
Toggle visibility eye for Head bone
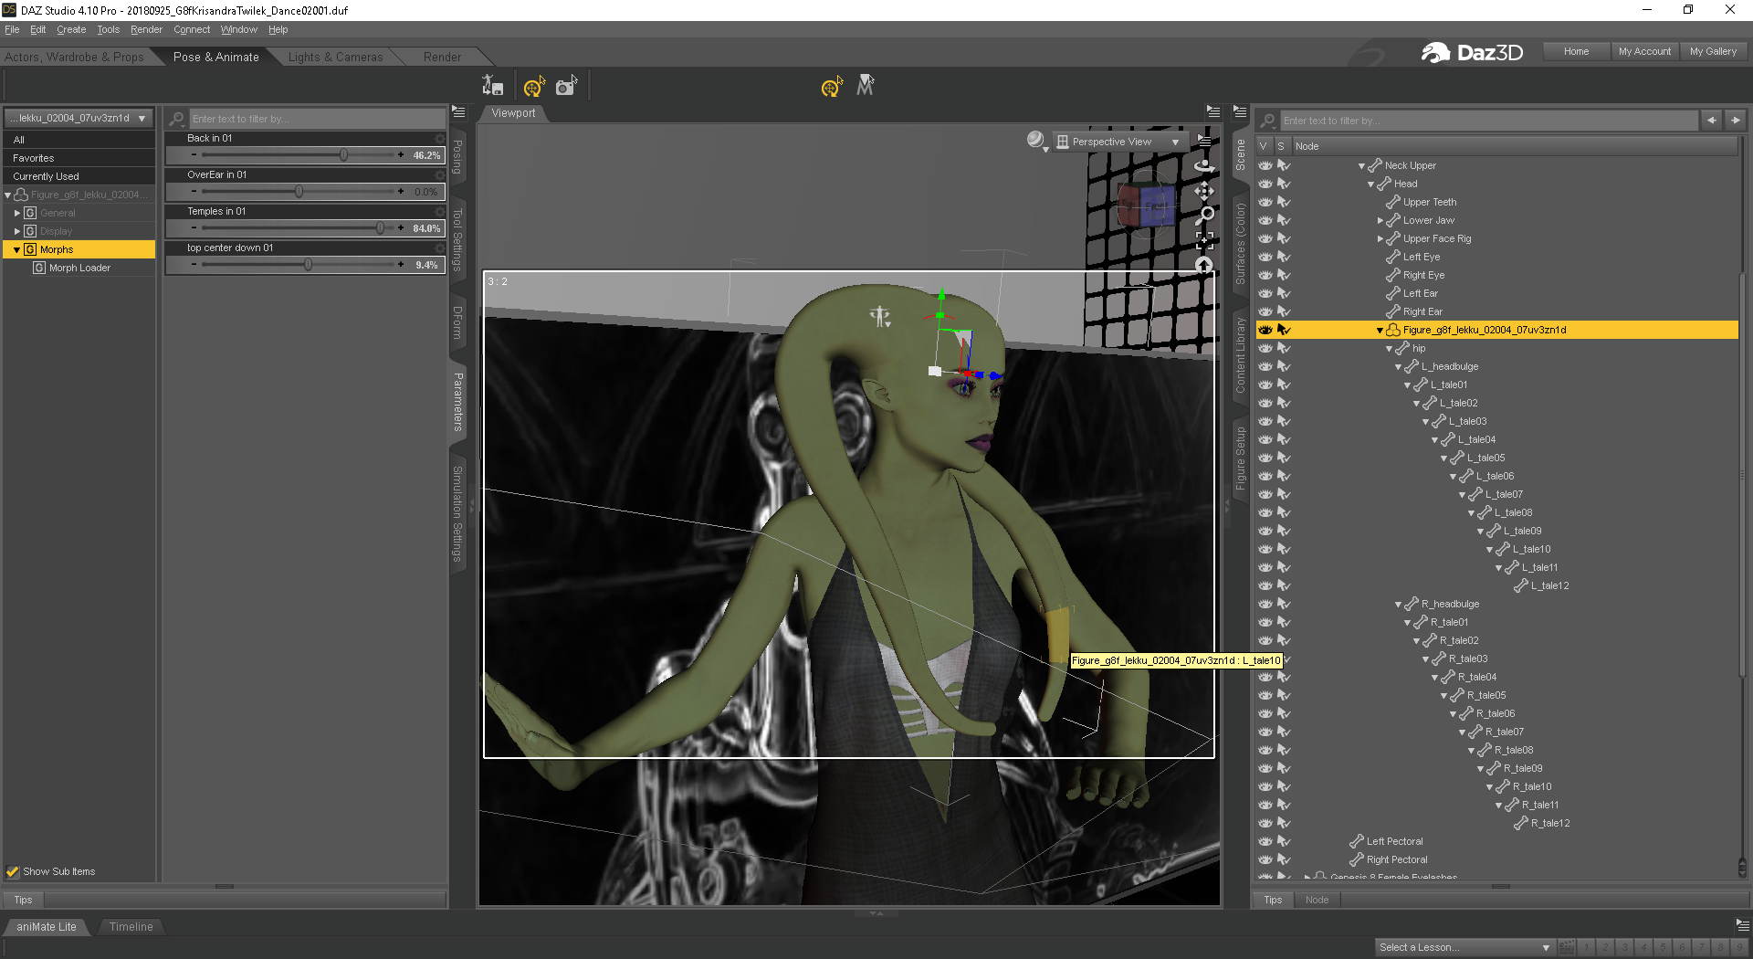click(1265, 184)
